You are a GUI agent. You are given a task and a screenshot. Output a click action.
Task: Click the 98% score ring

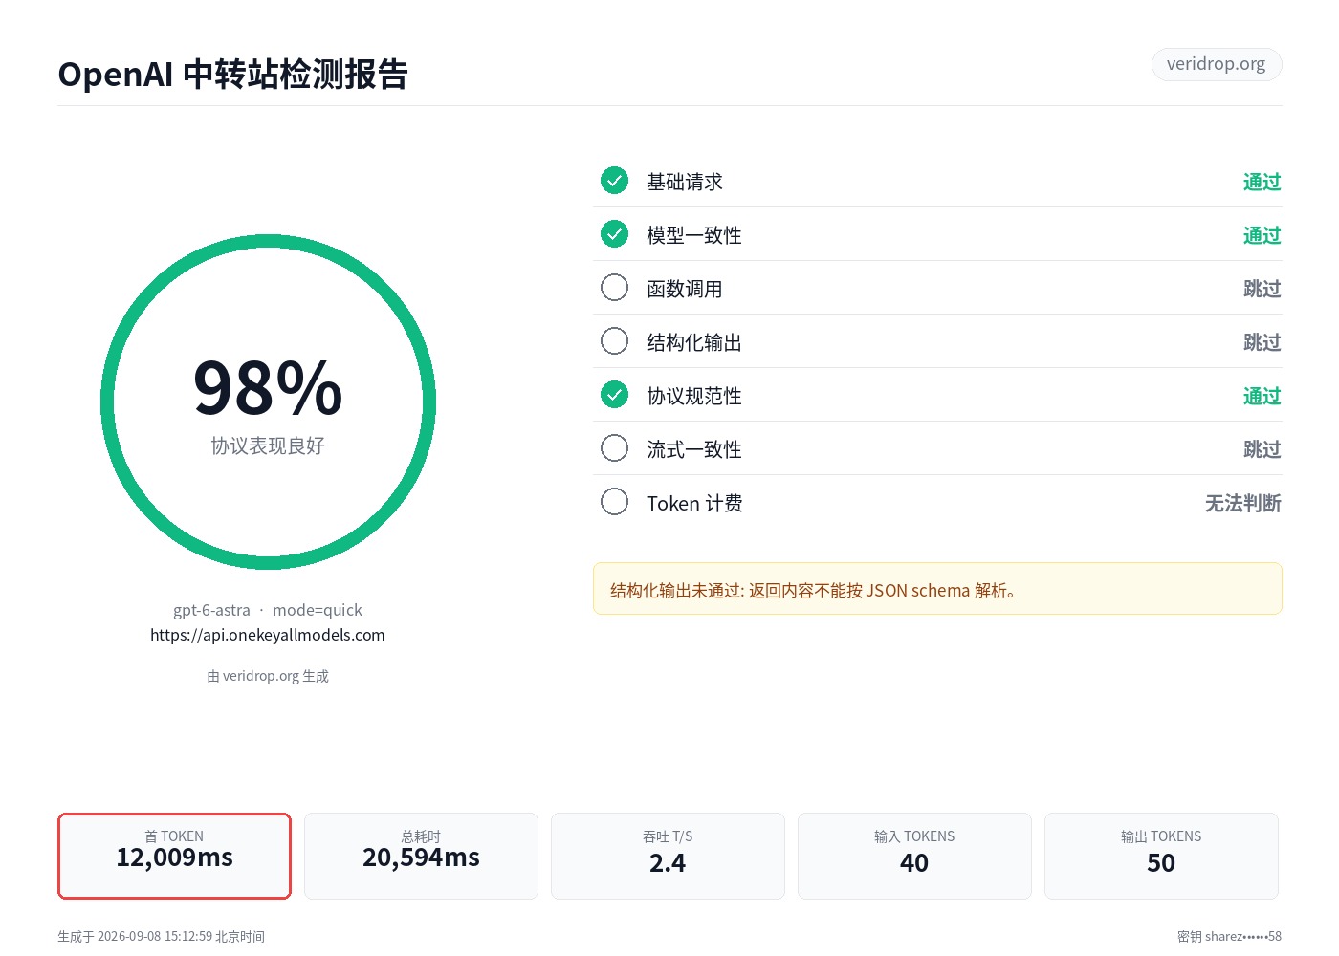(x=268, y=402)
